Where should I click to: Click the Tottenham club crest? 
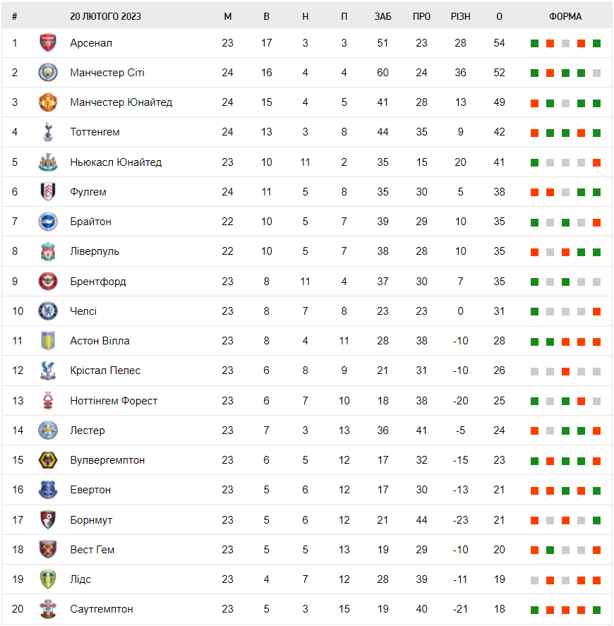47,132
